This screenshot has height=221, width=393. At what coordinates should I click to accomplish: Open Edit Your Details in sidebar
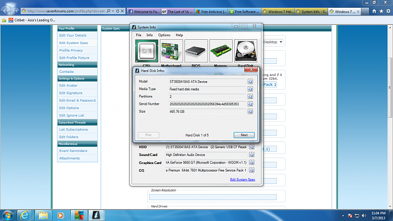73,35
